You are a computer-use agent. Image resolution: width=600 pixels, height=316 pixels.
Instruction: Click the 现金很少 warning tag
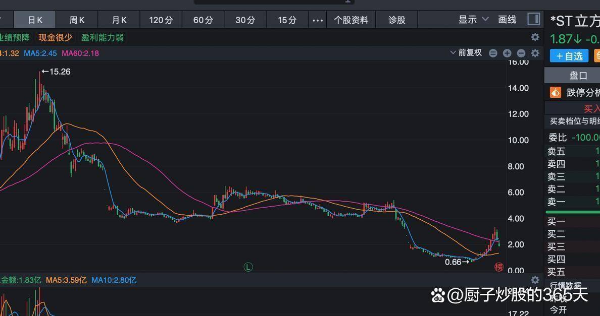(56, 37)
